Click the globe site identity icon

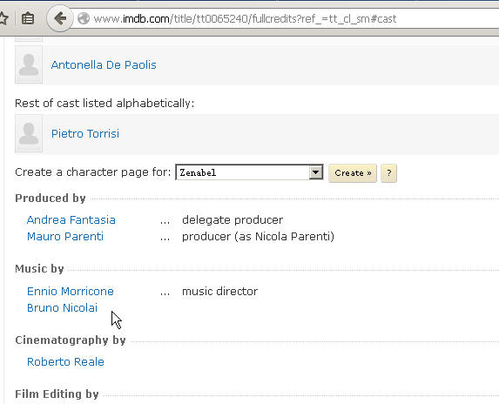(84, 18)
